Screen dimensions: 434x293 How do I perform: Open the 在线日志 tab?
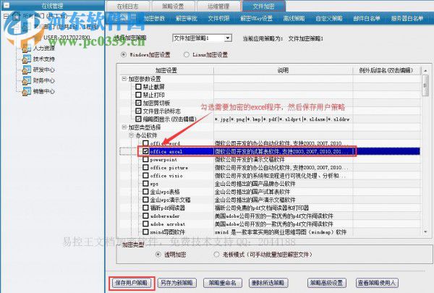pos(128,6)
